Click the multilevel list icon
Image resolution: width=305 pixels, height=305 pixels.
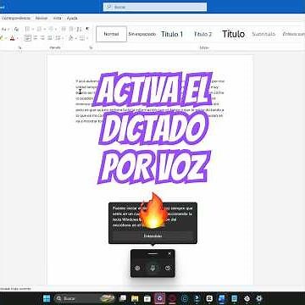point(51,29)
